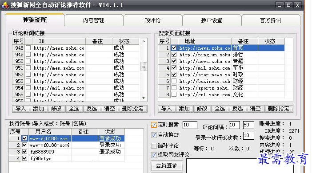Click the 评论间隔 input showing 50
Image resolution: width=312 pixels, height=173 pixels.
pyautogui.click(x=248, y=125)
